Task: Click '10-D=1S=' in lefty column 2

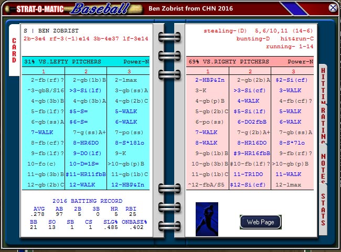Action: click(84, 164)
